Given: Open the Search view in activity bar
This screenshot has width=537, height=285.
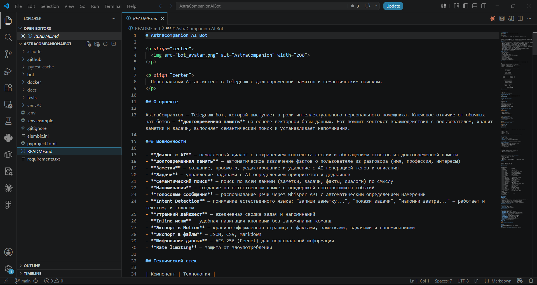Looking at the screenshot, I should tap(8, 37).
